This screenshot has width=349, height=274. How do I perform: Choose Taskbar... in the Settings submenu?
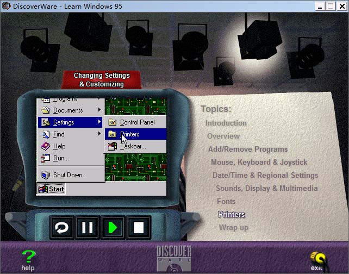point(135,146)
